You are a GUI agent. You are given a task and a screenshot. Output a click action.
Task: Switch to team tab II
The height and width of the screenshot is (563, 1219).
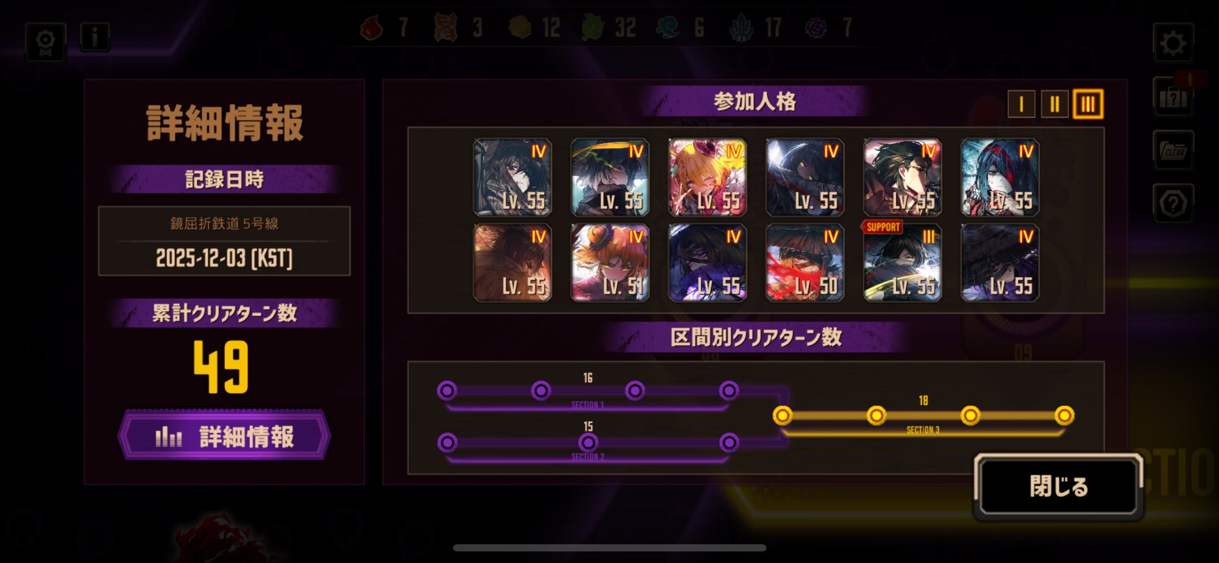(1054, 104)
